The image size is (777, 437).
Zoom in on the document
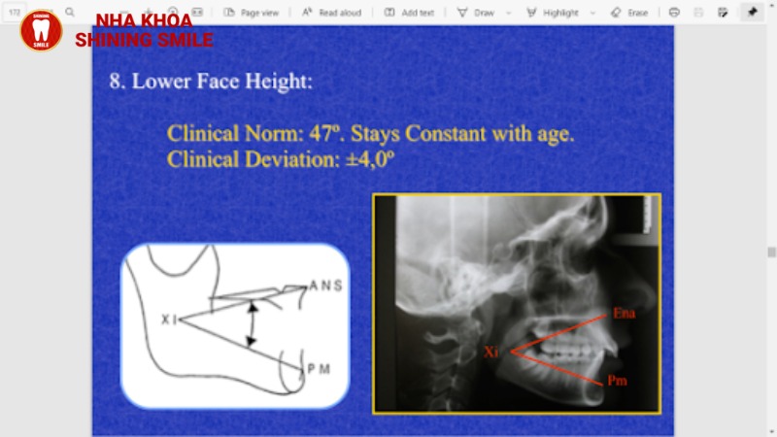tap(148, 13)
